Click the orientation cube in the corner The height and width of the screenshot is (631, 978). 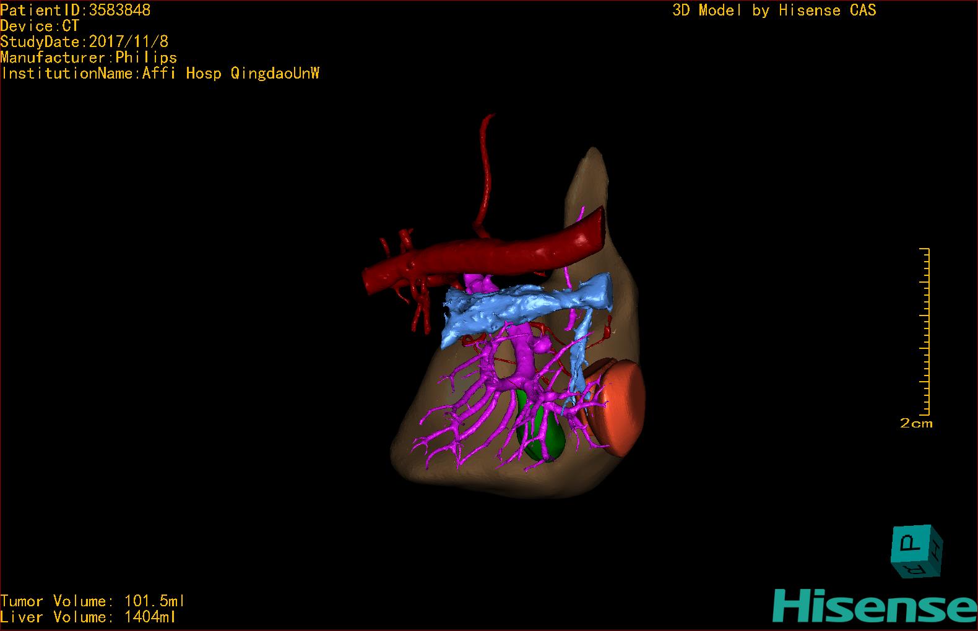(x=917, y=552)
